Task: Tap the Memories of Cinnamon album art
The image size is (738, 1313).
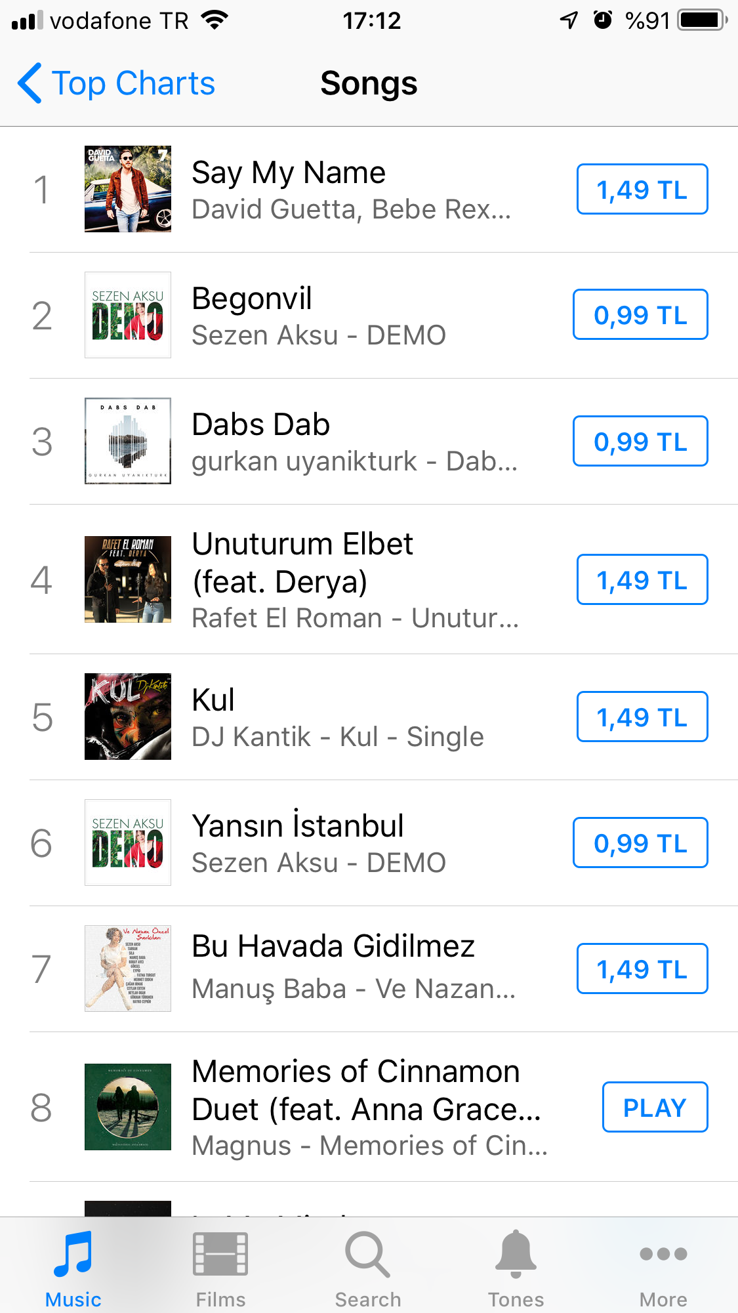Action: [x=128, y=1107]
